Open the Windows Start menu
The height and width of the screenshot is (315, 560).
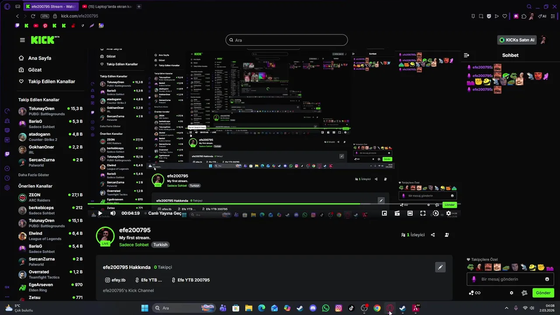(x=145, y=308)
